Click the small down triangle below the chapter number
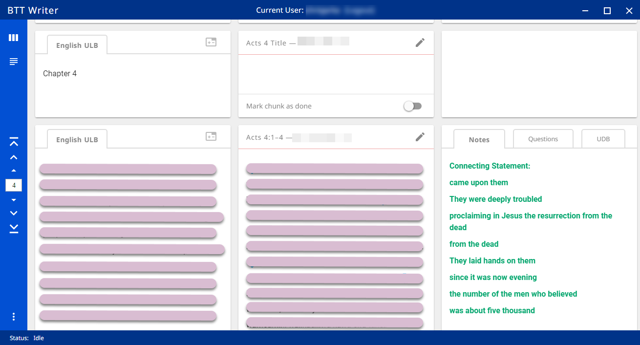640x345 pixels. click(x=14, y=200)
